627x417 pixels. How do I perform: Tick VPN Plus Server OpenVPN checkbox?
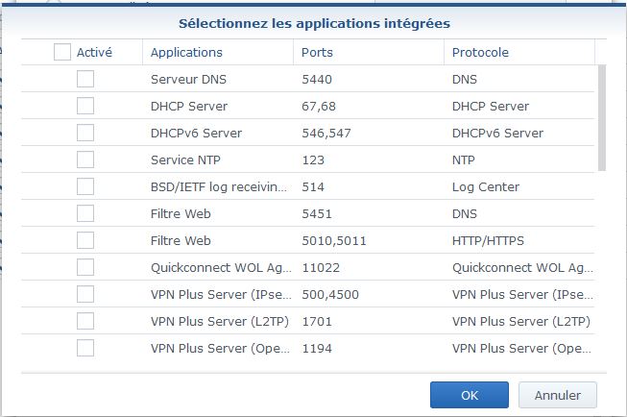pyautogui.click(x=85, y=348)
